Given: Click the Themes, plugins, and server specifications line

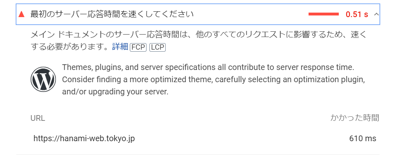Looking at the screenshot, I should 208,68.
